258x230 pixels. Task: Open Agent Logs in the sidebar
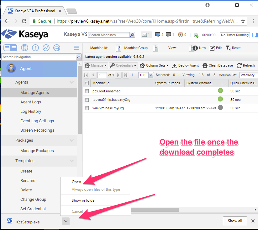[31, 102]
